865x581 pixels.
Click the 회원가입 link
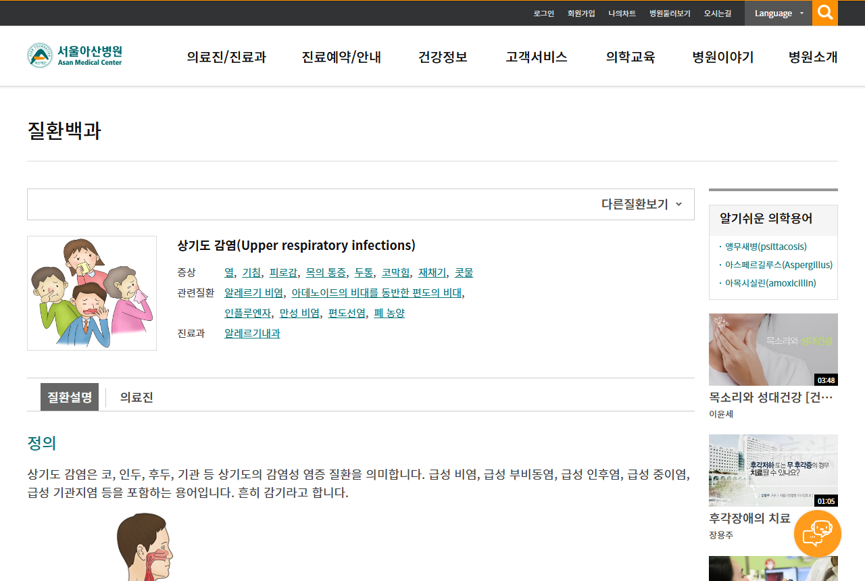click(x=581, y=14)
